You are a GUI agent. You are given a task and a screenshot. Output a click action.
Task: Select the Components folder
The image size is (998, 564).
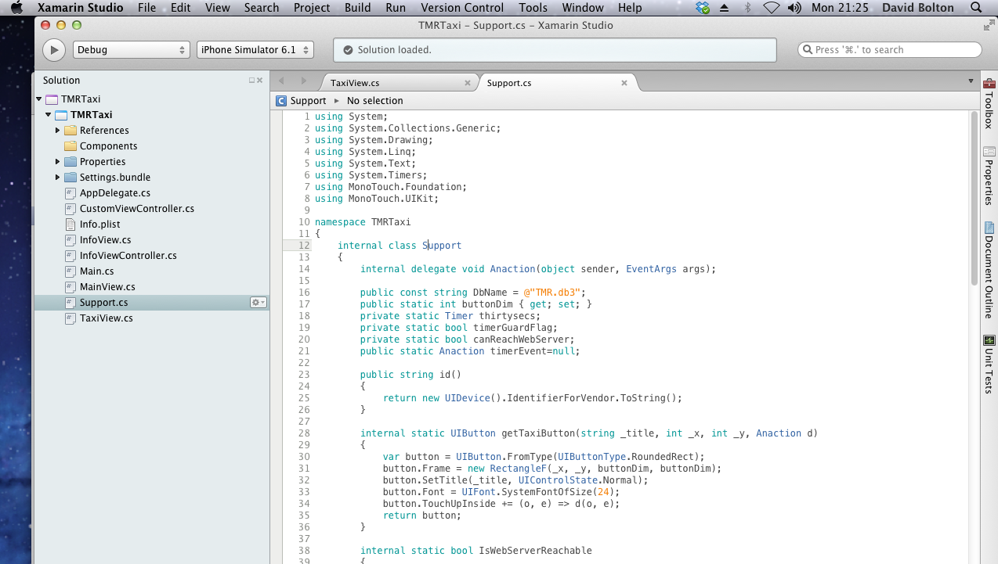[108, 146]
